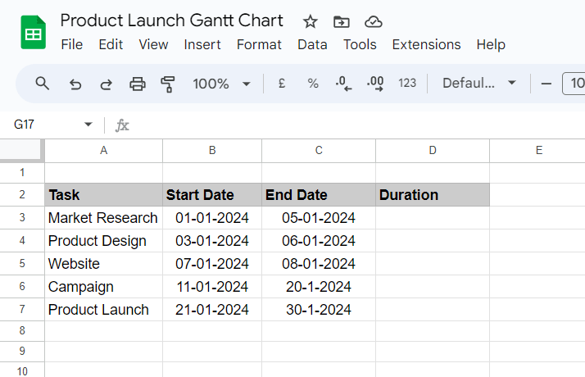The height and width of the screenshot is (377, 585).
Task: Expand the Default font dropdown
Action: [x=479, y=84]
